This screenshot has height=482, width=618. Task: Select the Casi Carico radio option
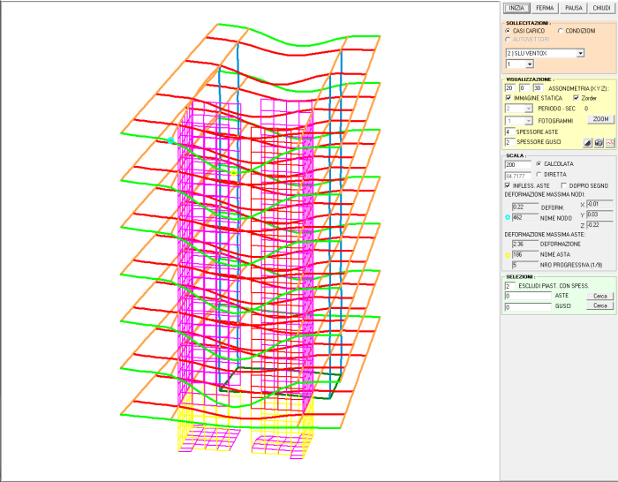coord(508,31)
